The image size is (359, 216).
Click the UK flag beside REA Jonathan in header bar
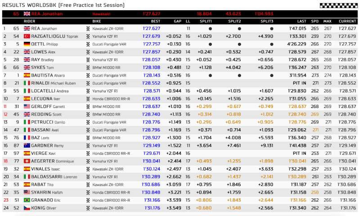[x=27, y=14]
